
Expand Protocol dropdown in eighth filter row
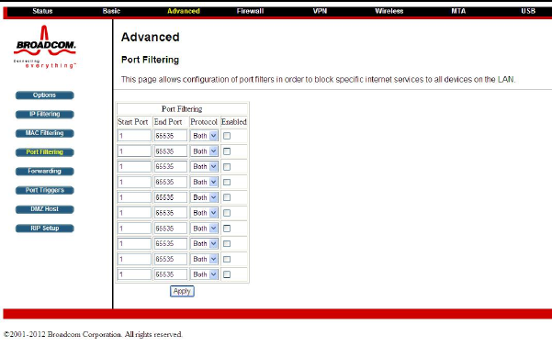click(204, 243)
